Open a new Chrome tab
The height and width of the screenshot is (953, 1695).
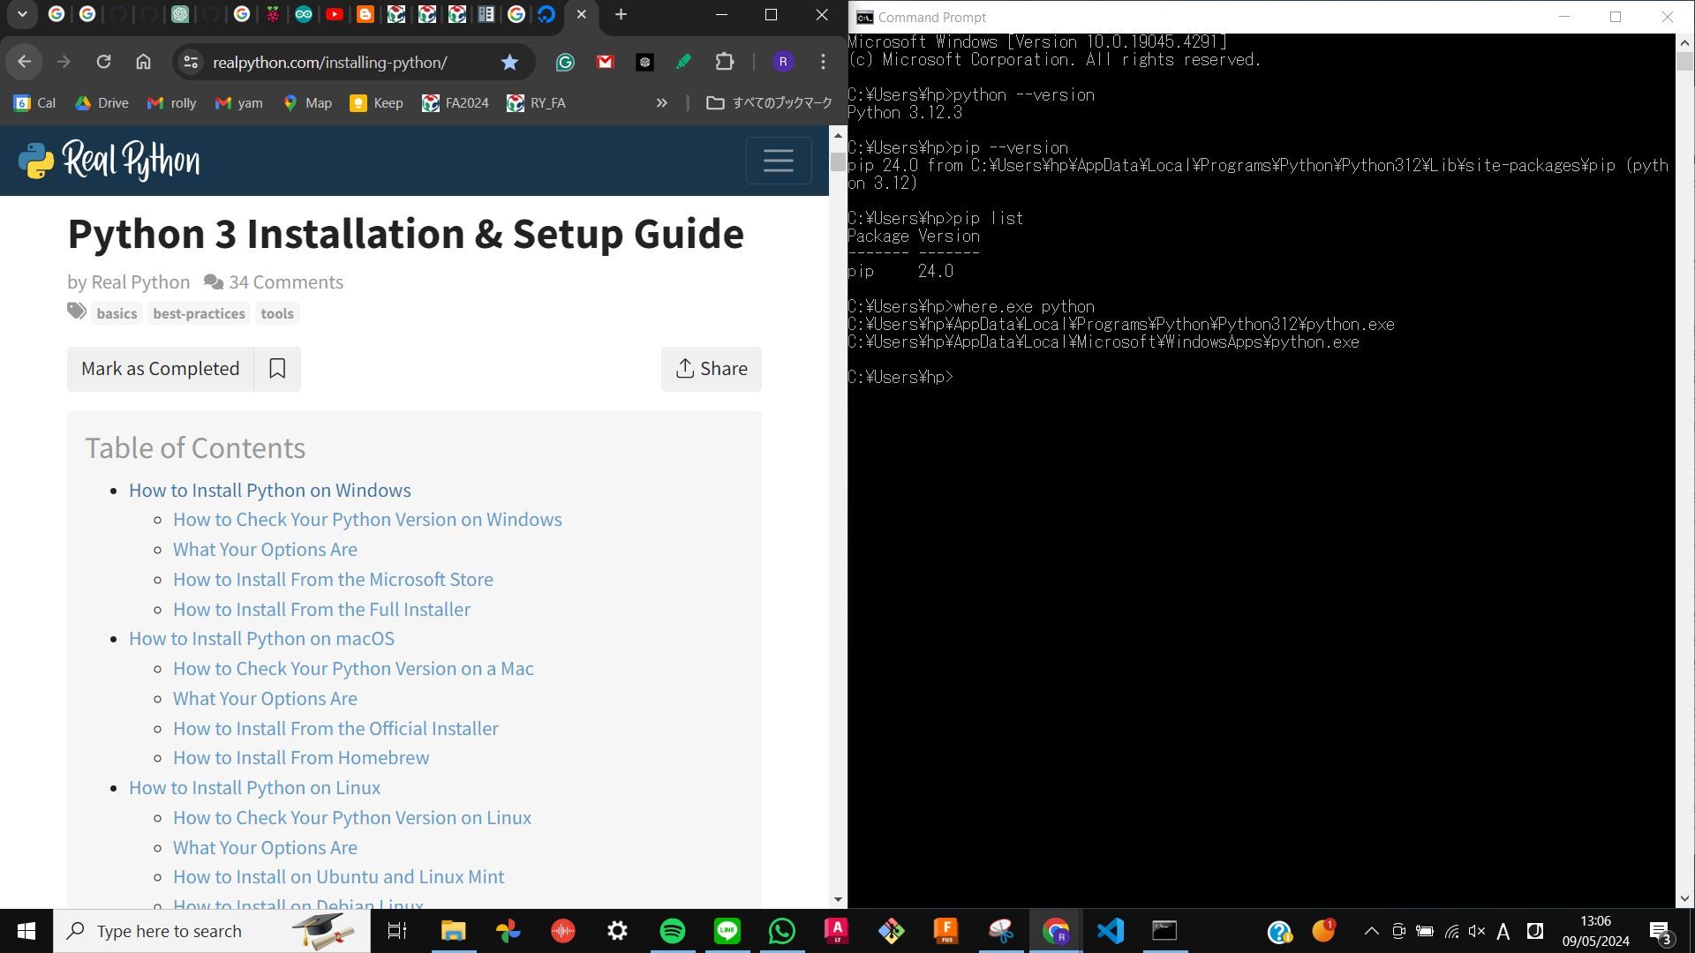(621, 14)
